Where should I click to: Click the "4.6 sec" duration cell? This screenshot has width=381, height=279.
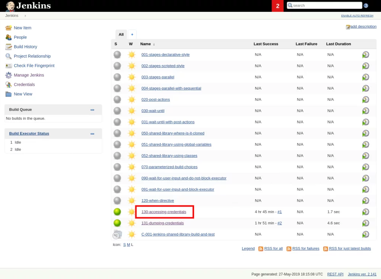point(333,223)
